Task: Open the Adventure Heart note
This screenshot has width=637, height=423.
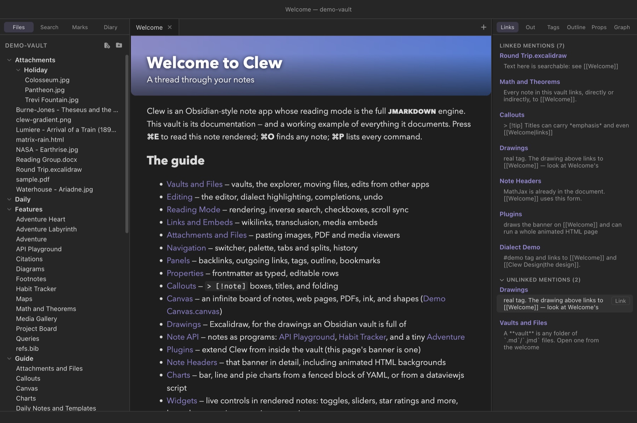Action: [41, 219]
